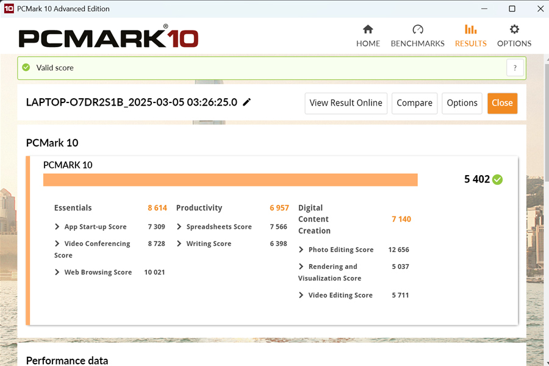Click the pencil icon to rename result
Screen dimensions: 549x366
(x=247, y=102)
